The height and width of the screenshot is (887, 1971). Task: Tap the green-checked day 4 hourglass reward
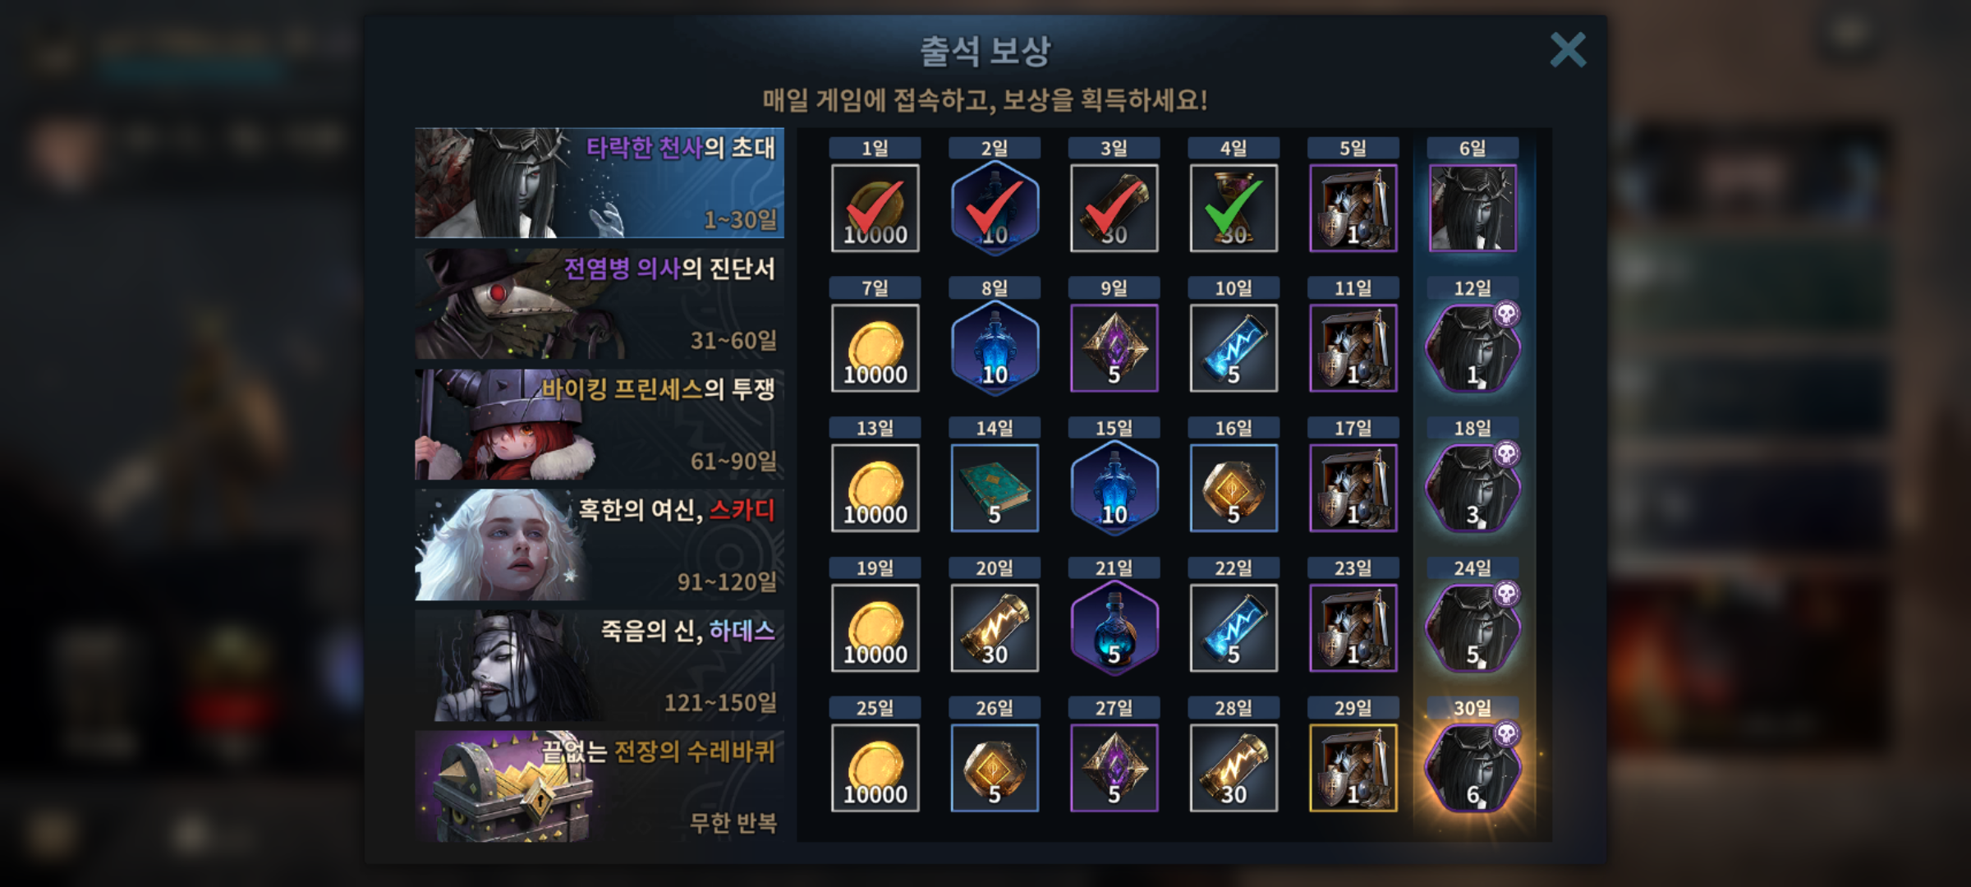pyautogui.click(x=1234, y=208)
